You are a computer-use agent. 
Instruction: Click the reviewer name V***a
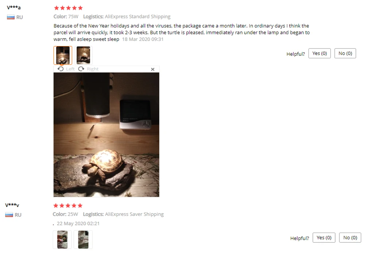(x=14, y=7)
